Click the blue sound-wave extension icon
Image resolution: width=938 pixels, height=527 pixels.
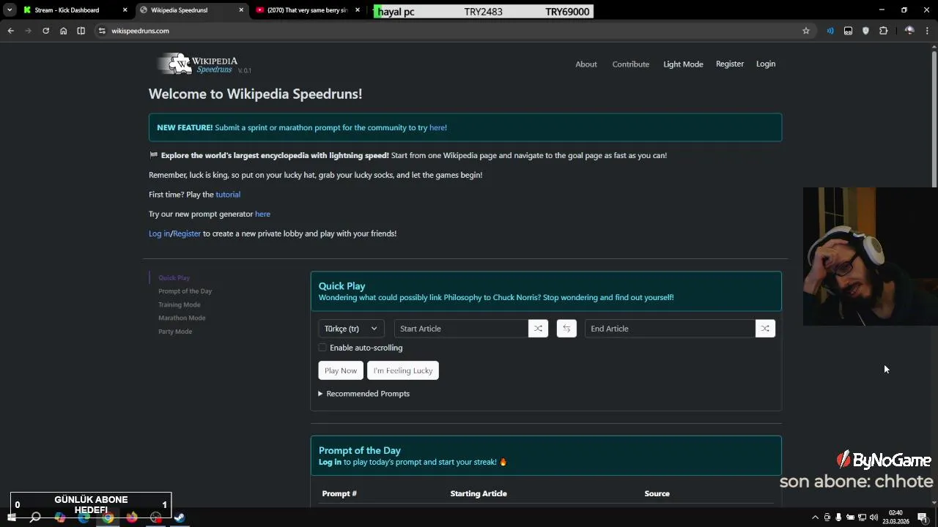click(x=830, y=31)
